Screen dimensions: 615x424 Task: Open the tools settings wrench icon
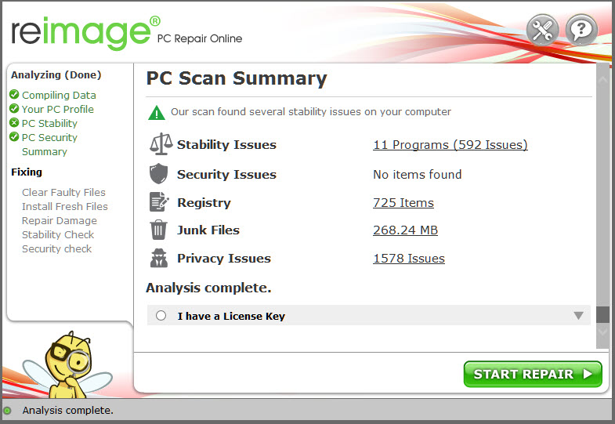click(542, 31)
